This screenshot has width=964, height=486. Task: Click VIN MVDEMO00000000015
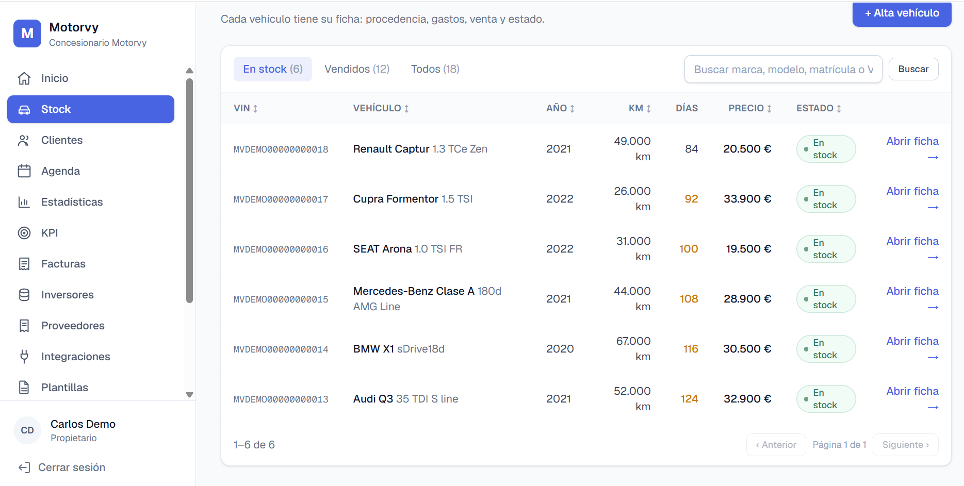pyautogui.click(x=281, y=299)
